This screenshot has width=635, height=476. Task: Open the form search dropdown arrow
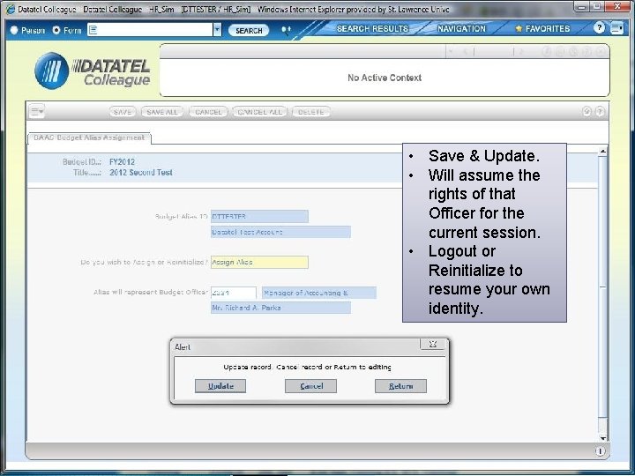point(218,30)
